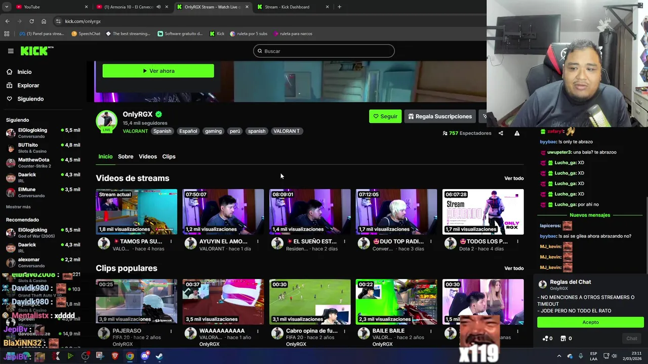Go to the browser home page icon
This screenshot has height=364, width=648.
tap(44, 21)
